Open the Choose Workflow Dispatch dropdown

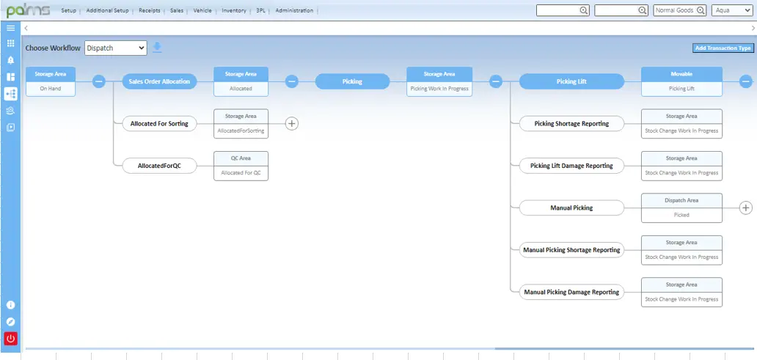(116, 48)
